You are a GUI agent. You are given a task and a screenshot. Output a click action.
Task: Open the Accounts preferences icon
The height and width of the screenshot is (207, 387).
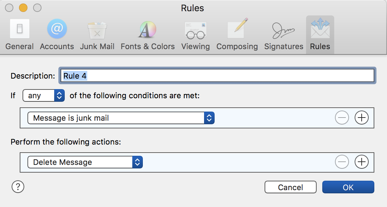[57, 29]
